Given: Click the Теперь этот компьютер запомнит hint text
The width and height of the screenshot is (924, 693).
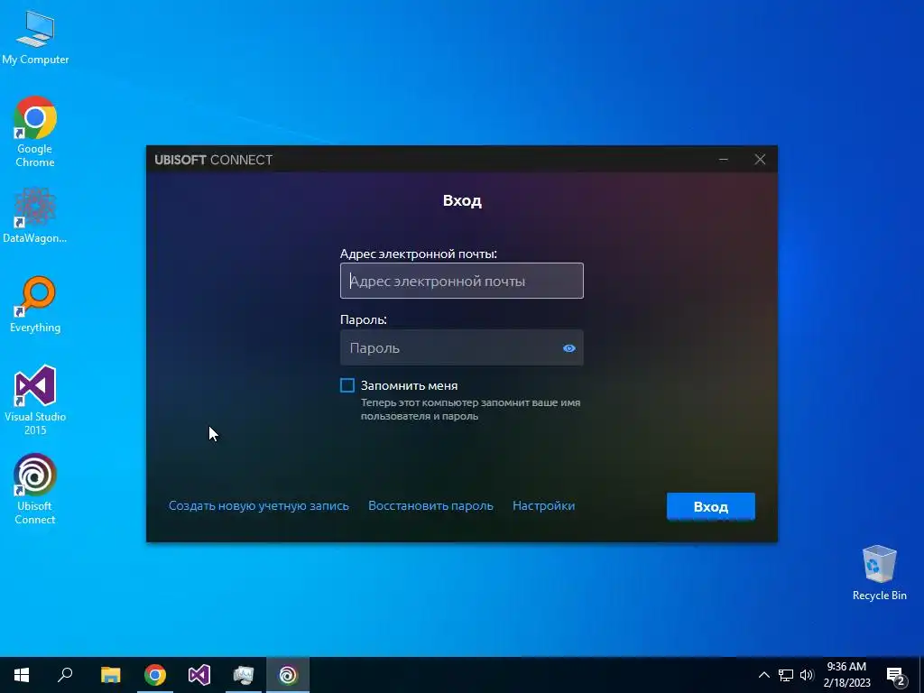Looking at the screenshot, I should click(x=470, y=409).
